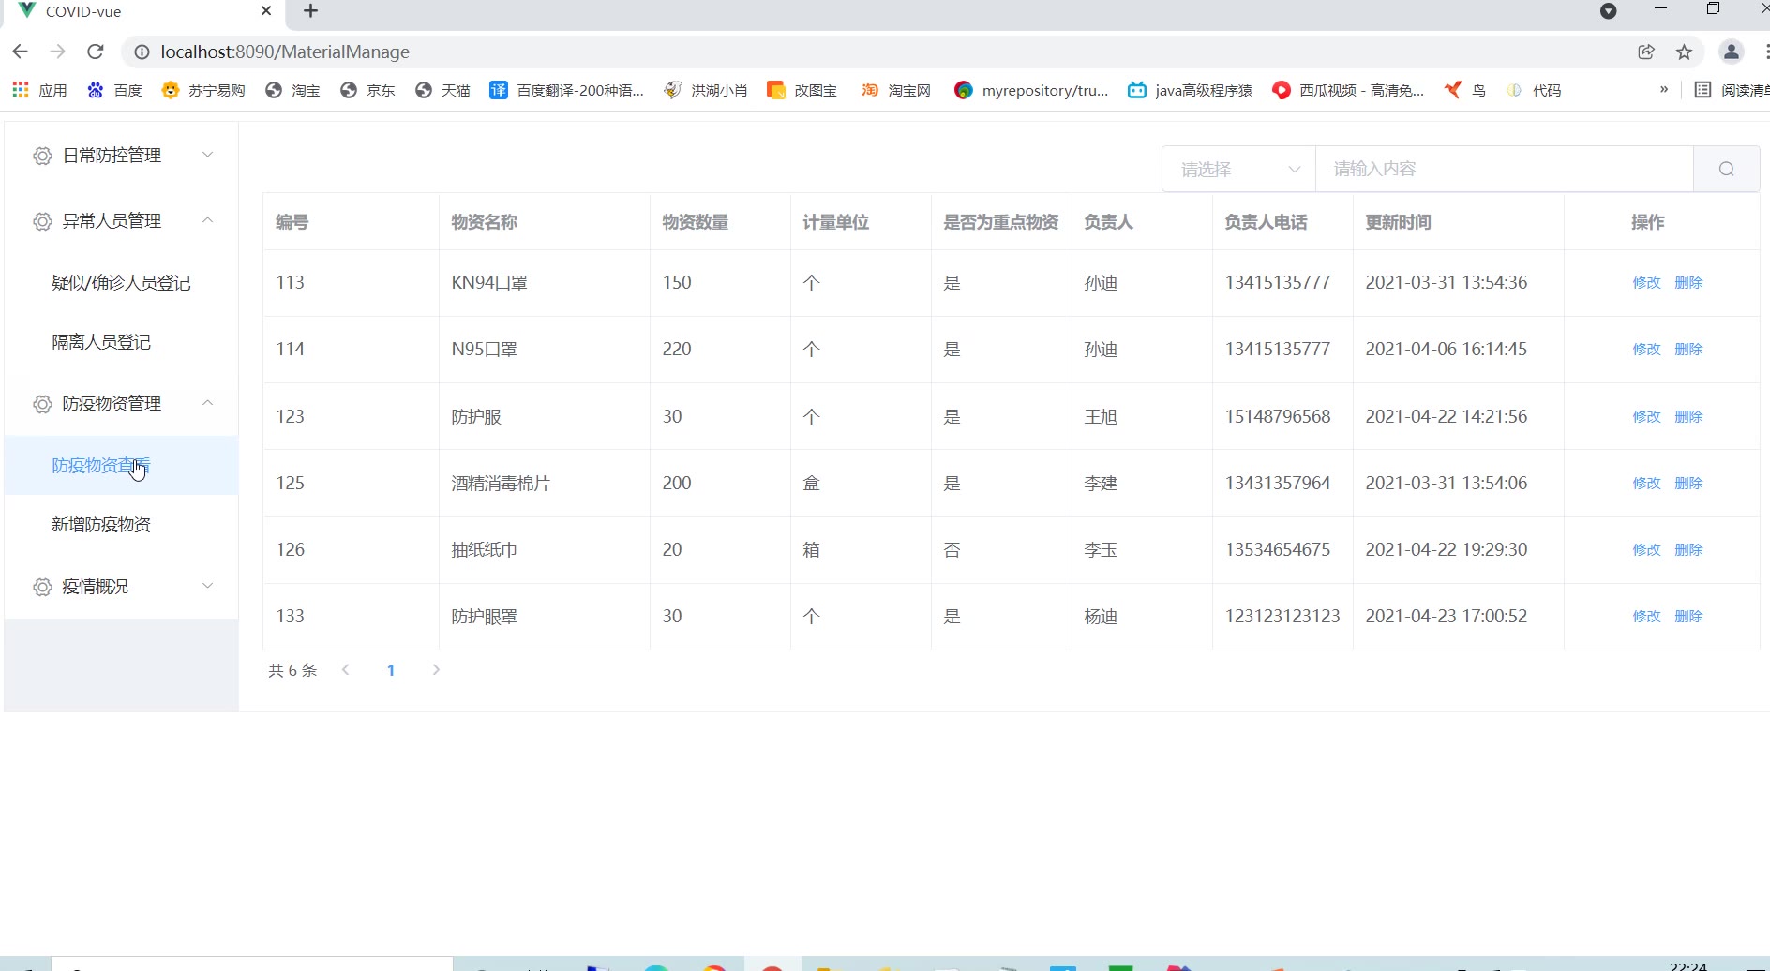Open the 请选择 search field dropdown
This screenshot has height=971, width=1770.
(x=1238, y=169)
